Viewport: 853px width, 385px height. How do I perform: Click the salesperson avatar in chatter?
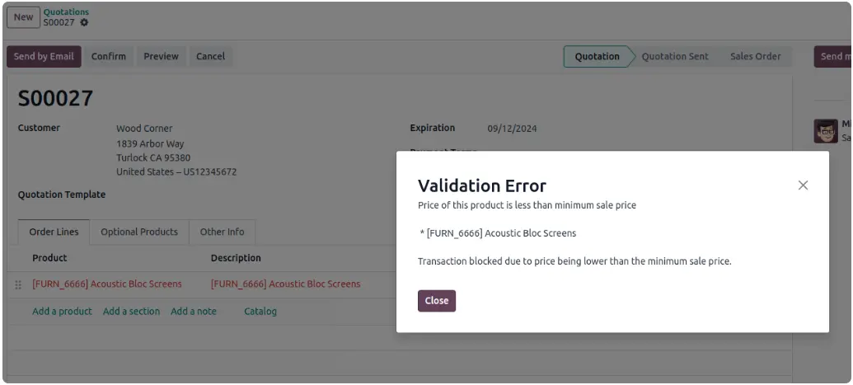tap(825, 131)
